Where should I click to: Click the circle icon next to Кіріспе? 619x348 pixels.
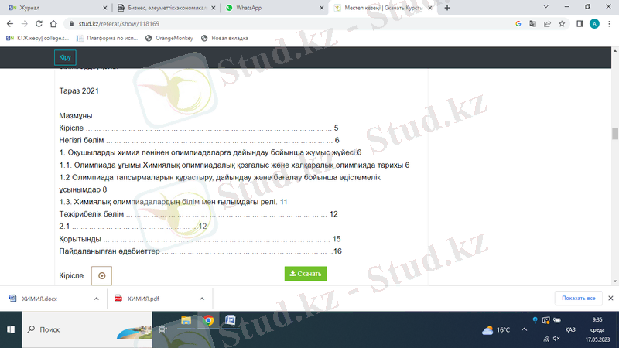tap(101, 275)
